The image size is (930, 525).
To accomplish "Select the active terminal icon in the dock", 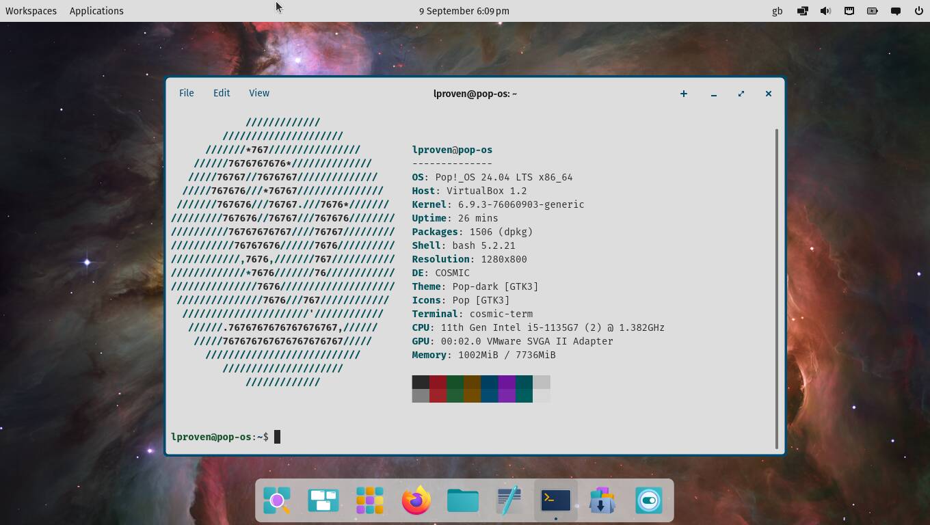I will point(555,500).
